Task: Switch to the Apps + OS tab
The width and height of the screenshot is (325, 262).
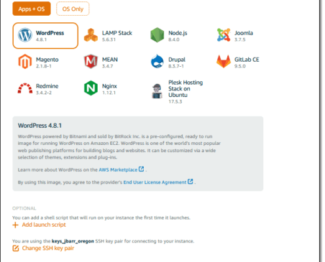Action: click(x=32, y=9)
